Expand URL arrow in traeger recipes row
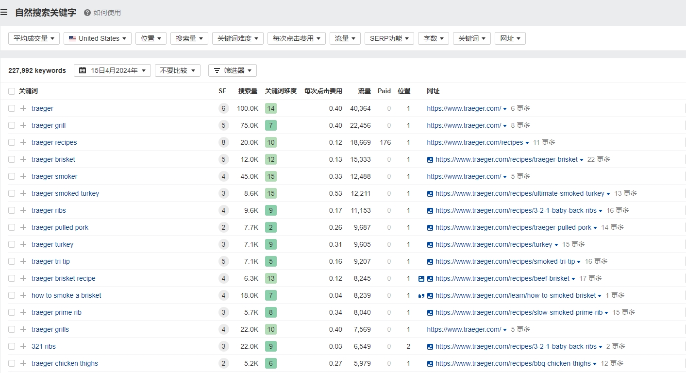 pyautogui.click(x=527, y=143)
